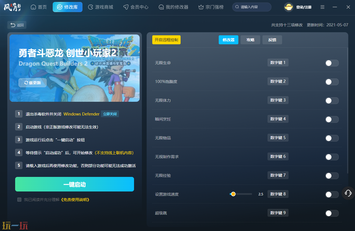The image size is (355, 231).
Task: Enable 无视制作需求 toggle
Action: 332,157
